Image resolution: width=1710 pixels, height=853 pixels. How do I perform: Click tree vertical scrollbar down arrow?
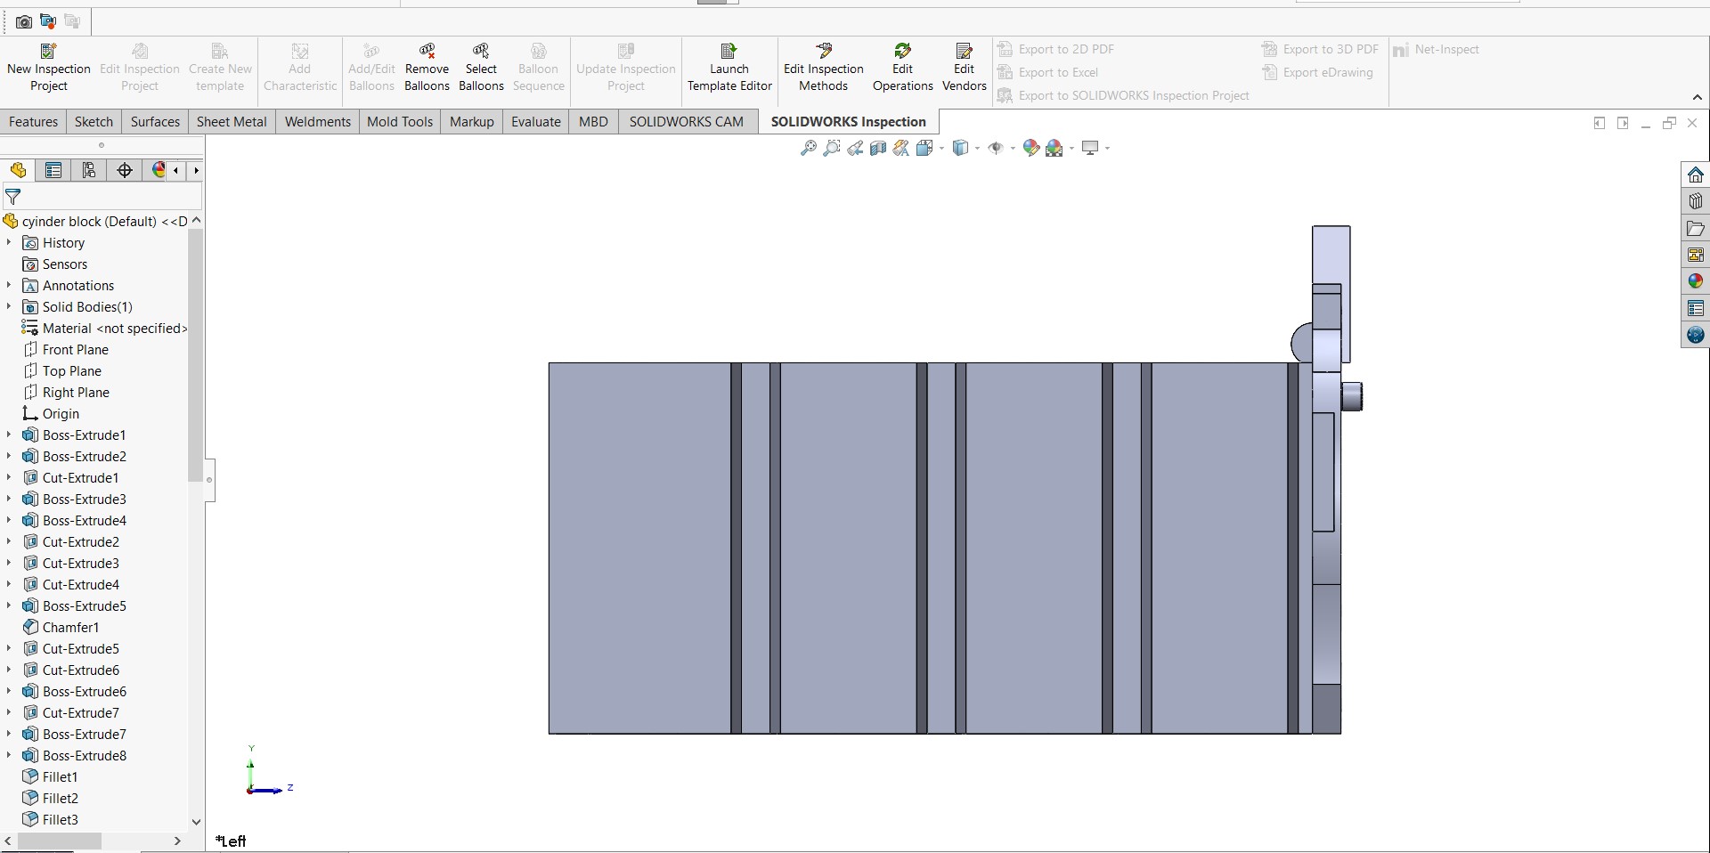[196, 822]
